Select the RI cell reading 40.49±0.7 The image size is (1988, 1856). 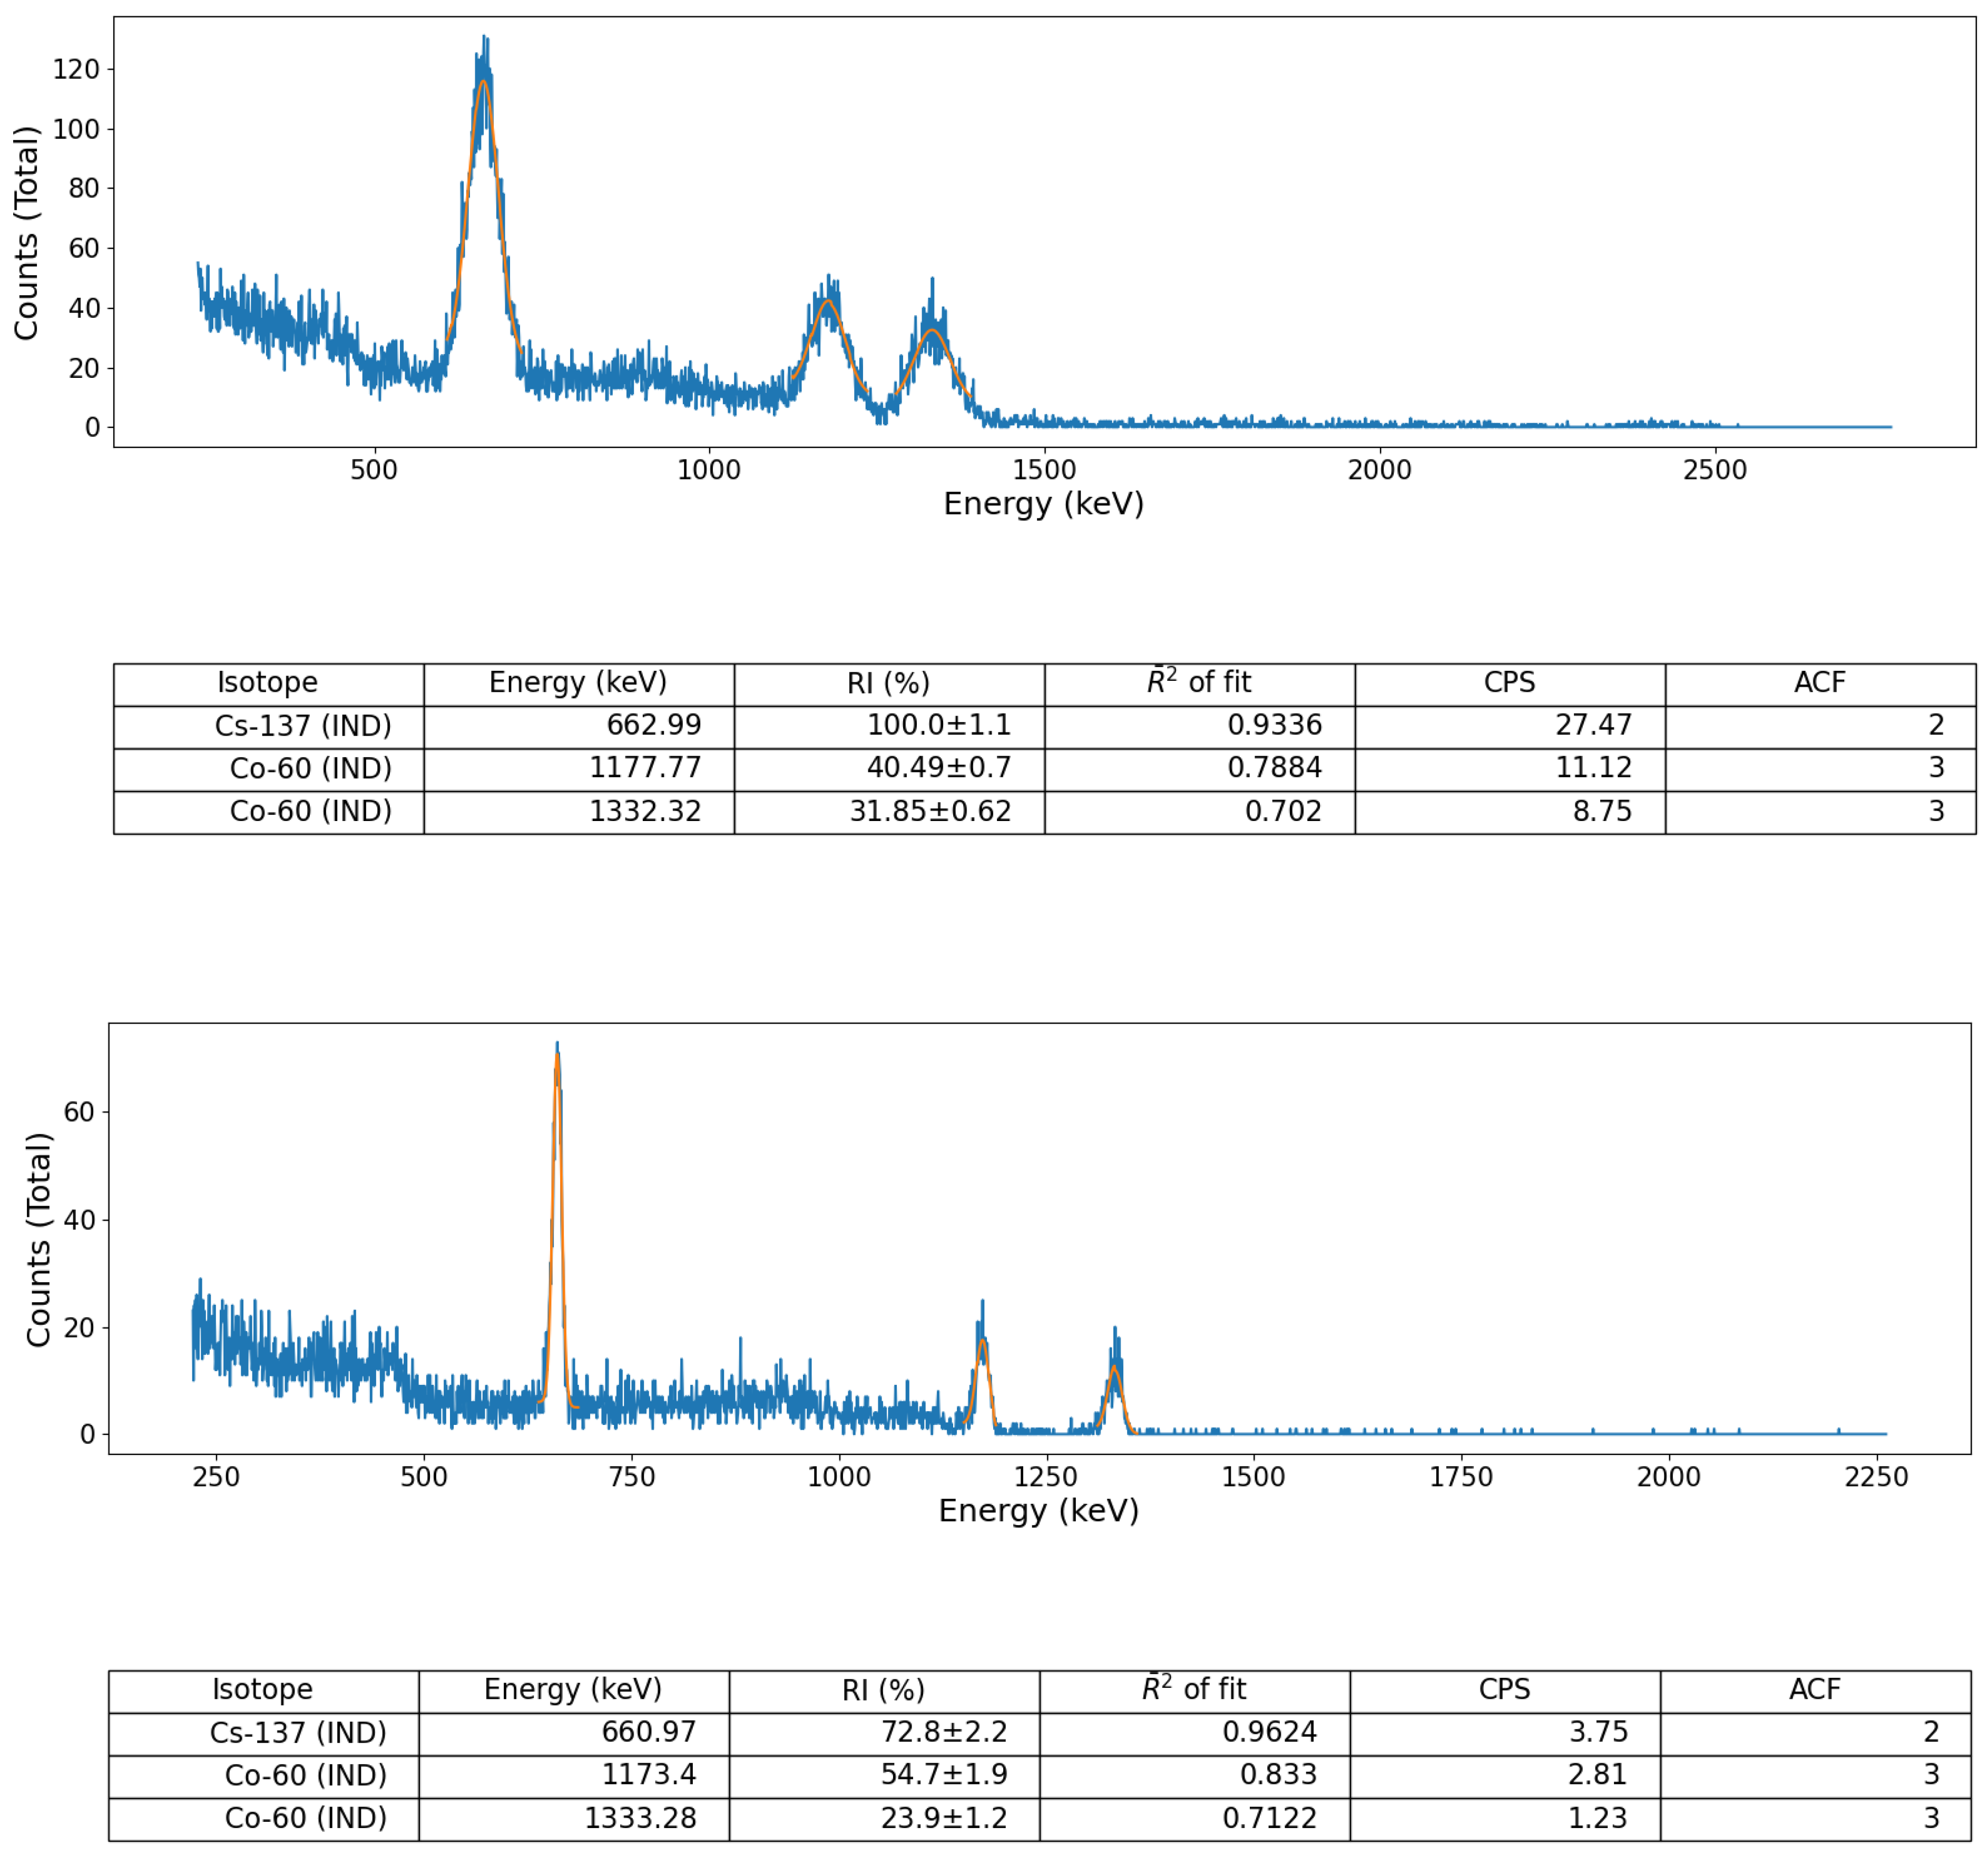point(938,768)
